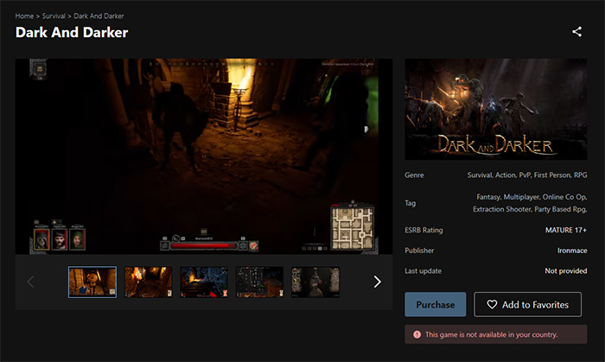The width and height of the screenshot is (605, 362).
Task: Select the fifth screenshot thumbnail
Action: 315,283
